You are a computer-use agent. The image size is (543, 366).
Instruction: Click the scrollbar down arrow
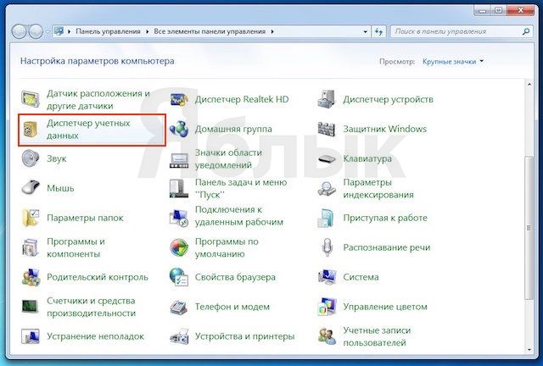(529, 350)
